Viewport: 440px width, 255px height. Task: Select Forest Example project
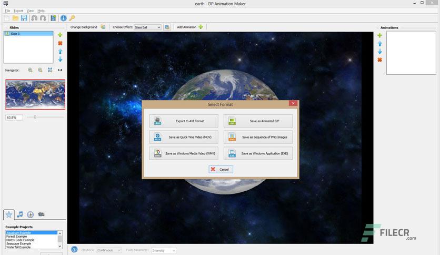31,237
